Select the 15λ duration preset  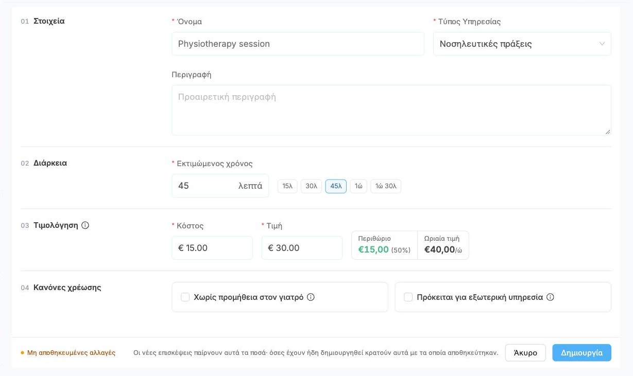tap(287, 186)
